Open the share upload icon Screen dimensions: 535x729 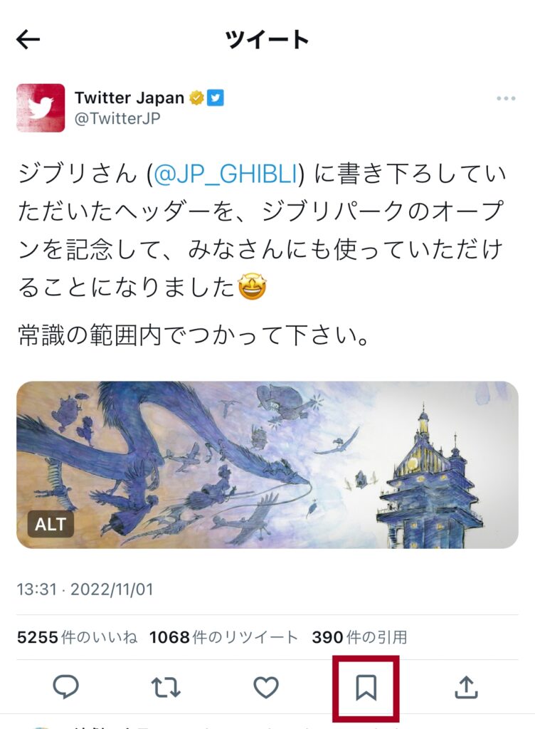pos(466,688)
